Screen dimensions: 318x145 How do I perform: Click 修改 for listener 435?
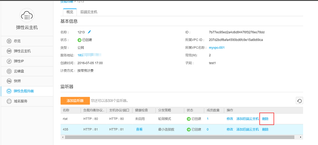click(230, 129)
